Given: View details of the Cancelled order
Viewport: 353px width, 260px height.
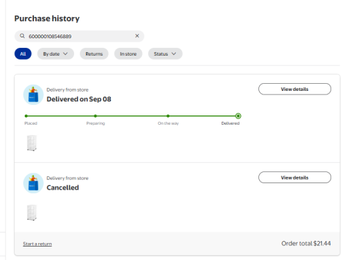Looking at the screenshot, I should (294, 178).
